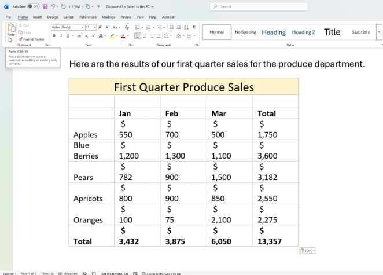Apply the Heading 1 style labelled Heading
The width and height of the screenshot is (383, 275).
(274, 32)
